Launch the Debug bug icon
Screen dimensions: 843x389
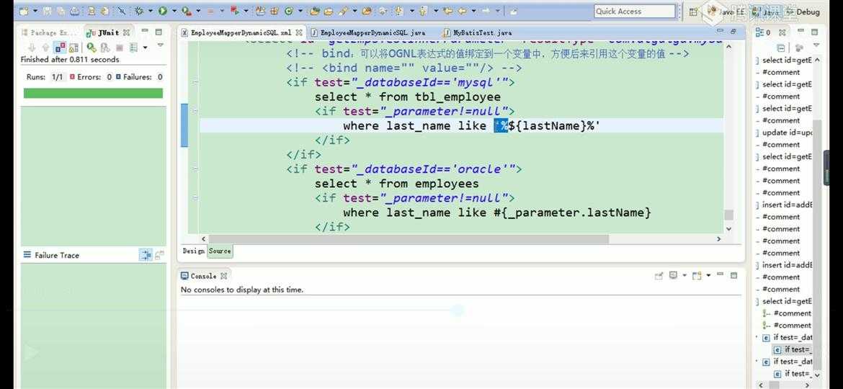[x=138, y=11]
